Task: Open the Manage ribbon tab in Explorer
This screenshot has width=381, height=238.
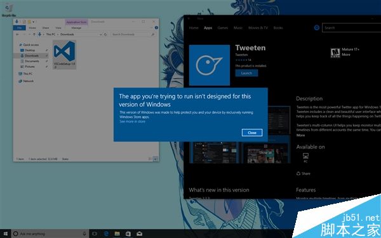Action: 76,28
